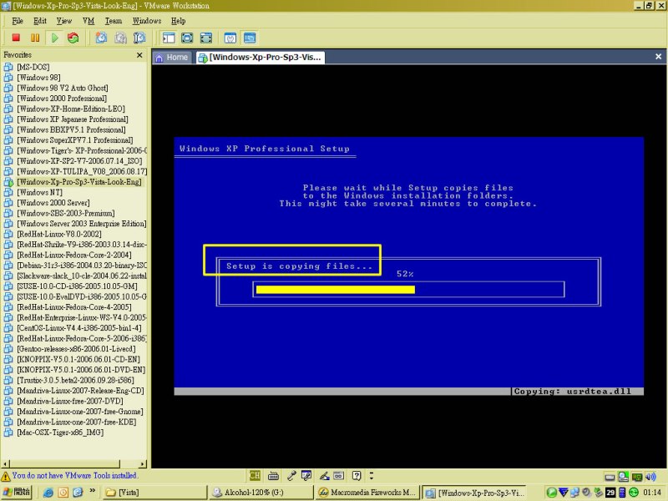Switch to Macromedia Fireworks taskbar button
This screenshot has height=501, width=668.
pyautogui.click(x=367, y=493)
